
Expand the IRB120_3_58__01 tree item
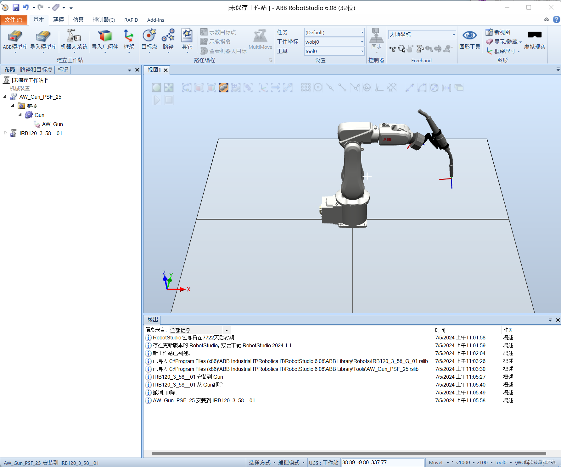(x=5, y=133)
